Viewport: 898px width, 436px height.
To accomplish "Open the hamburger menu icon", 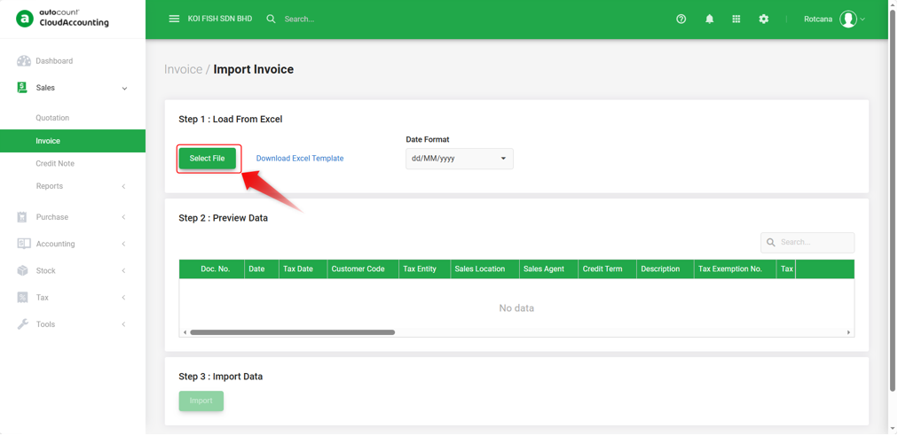I will coord(174,19).
